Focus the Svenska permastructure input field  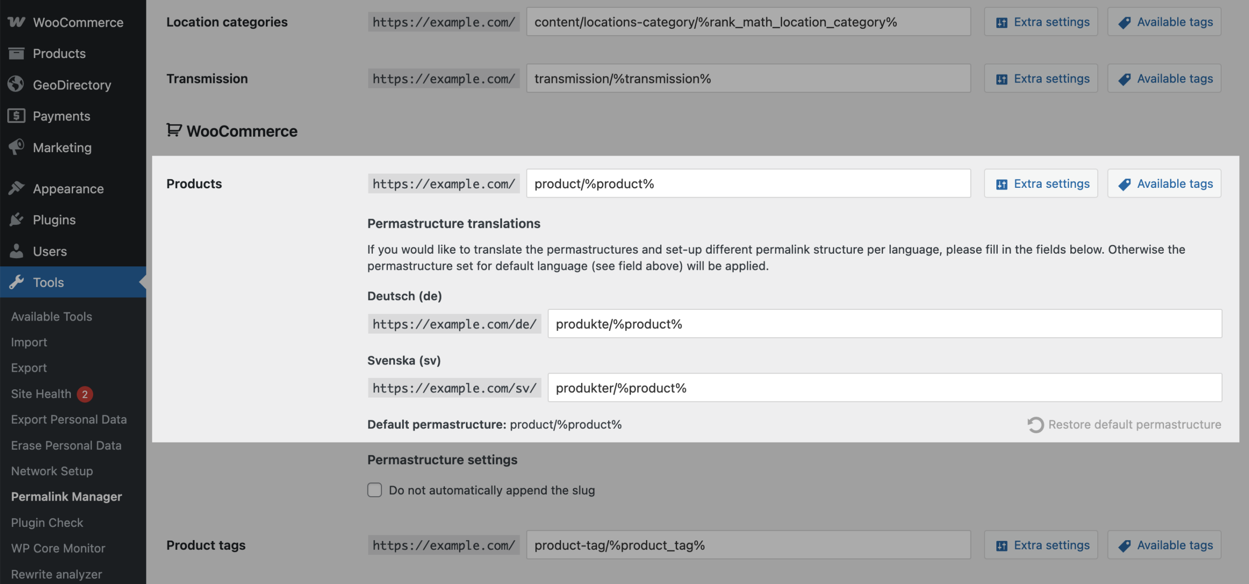pos(884,388)
